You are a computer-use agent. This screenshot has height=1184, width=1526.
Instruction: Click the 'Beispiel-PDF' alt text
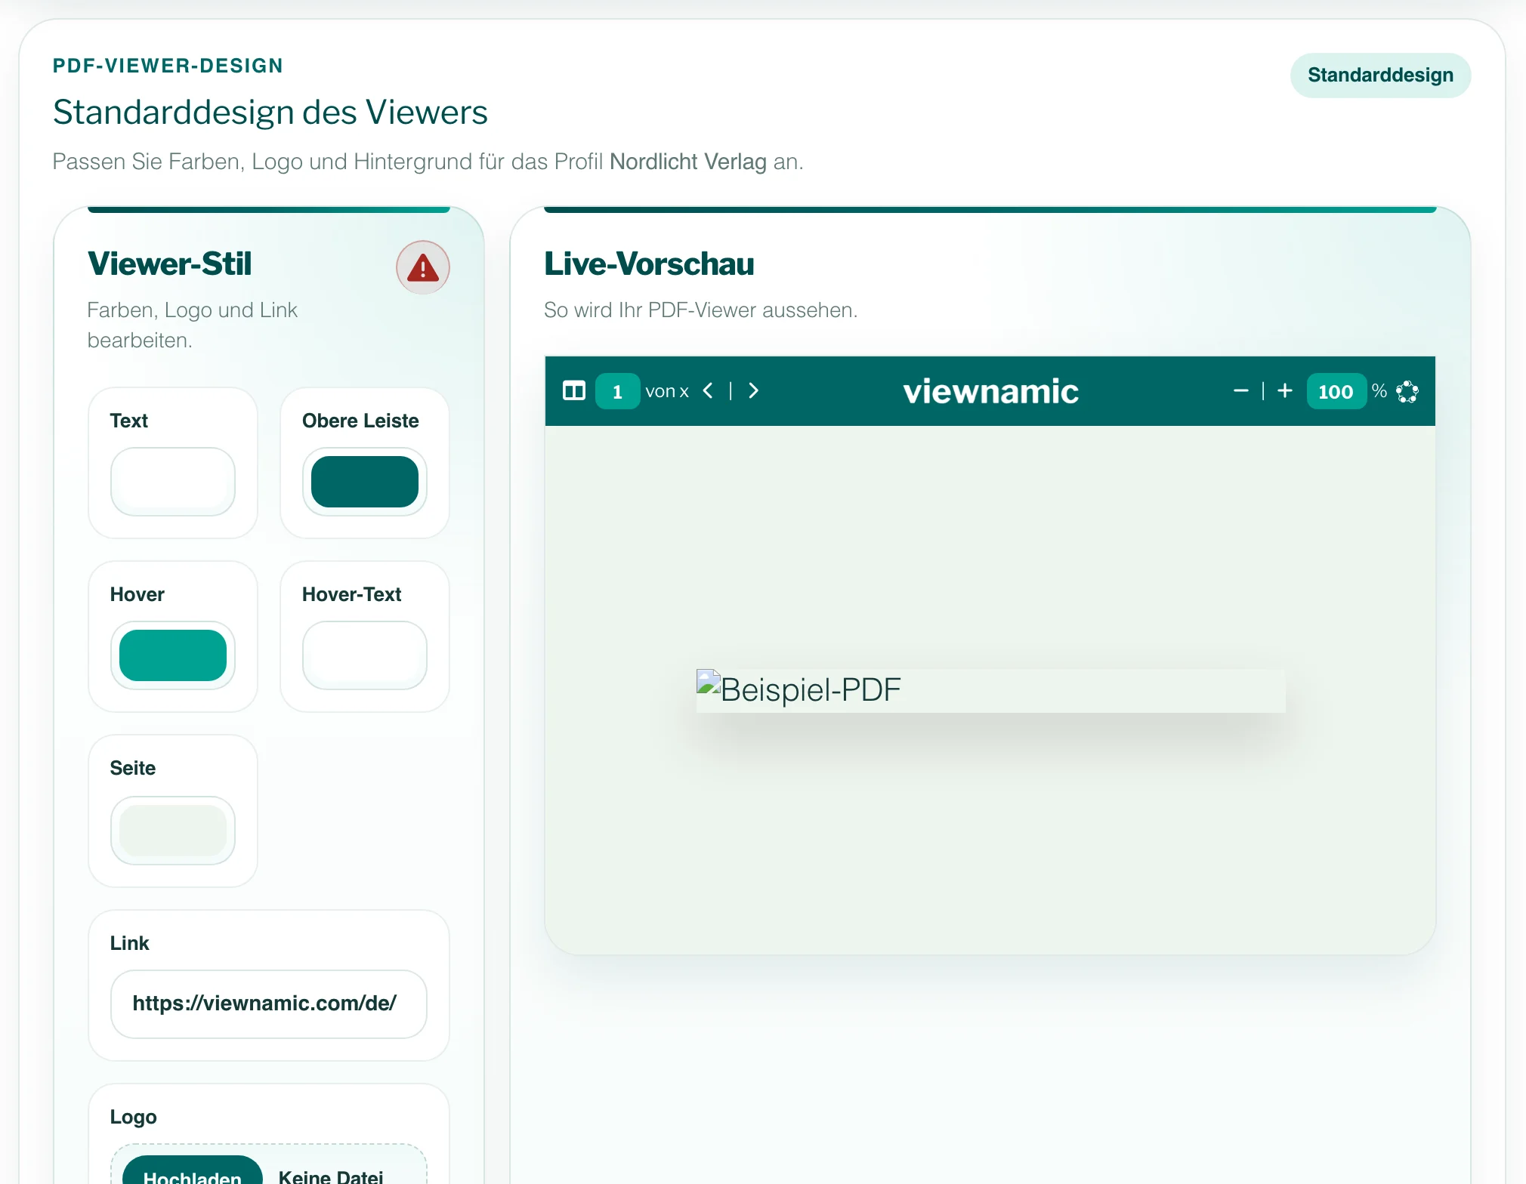[811, 690]
